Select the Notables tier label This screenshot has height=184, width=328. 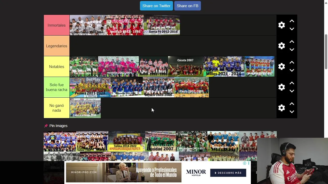[x=57, y=66]
